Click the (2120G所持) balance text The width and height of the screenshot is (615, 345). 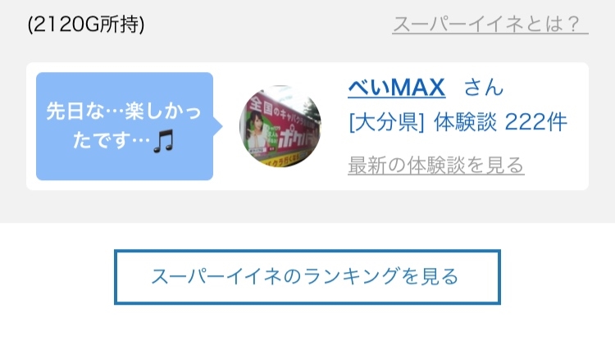pos(86,25)
